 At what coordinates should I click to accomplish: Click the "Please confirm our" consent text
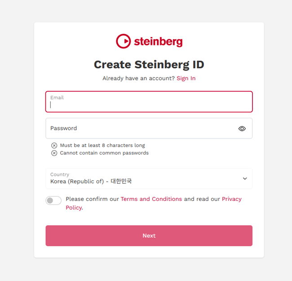click(92, 199)
